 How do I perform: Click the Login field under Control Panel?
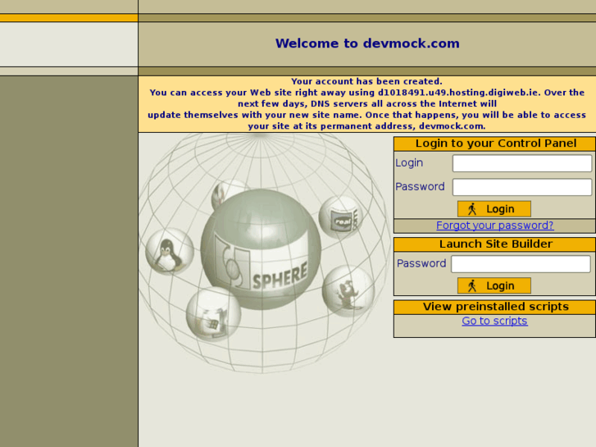[x=522, y=163]
